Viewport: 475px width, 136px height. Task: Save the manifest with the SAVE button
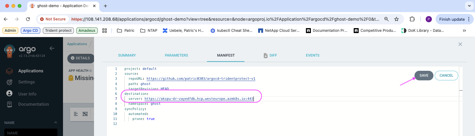424,75
